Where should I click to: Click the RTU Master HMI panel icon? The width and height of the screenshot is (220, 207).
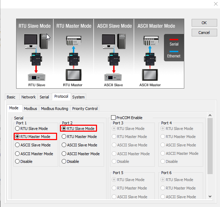click(74, 75)
